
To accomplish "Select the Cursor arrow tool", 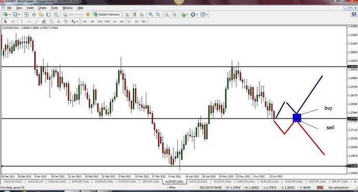I will [x=6, y=21].
